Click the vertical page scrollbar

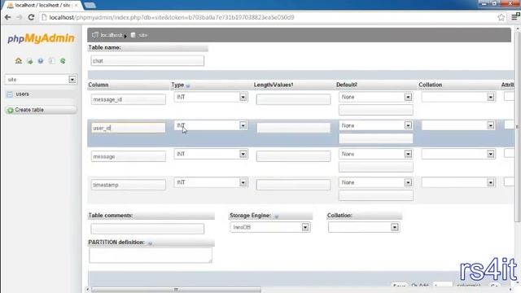tap(518, 126)
